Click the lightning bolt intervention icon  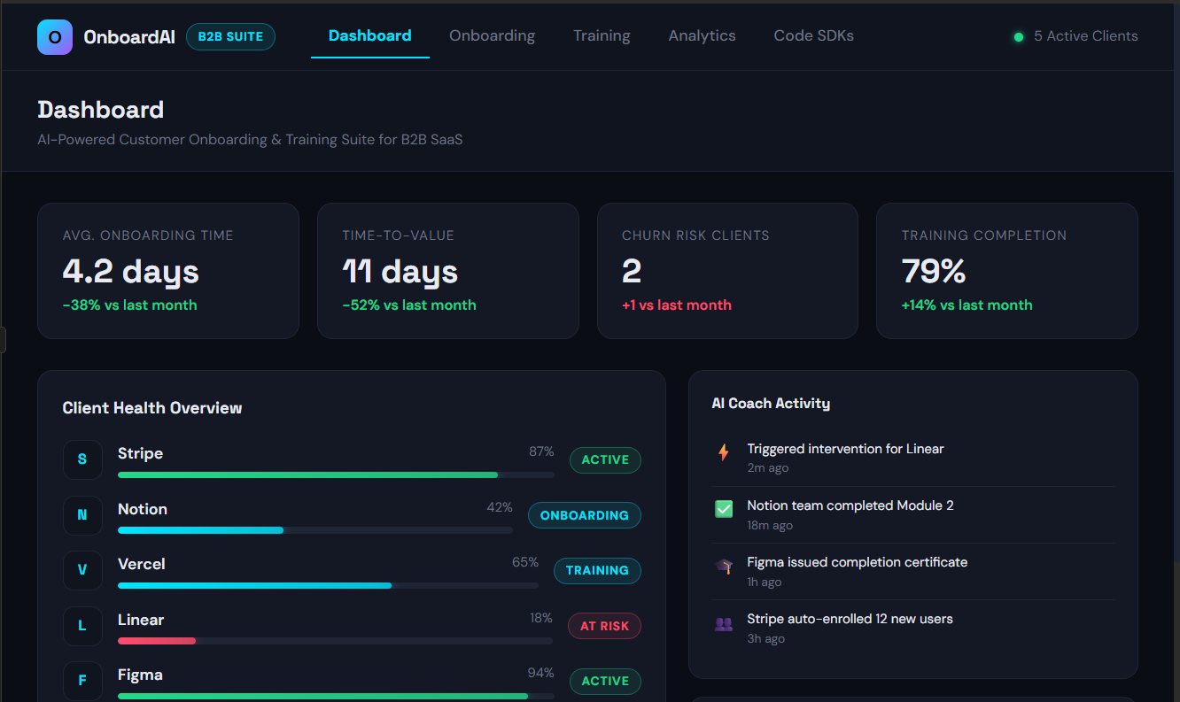724,452
